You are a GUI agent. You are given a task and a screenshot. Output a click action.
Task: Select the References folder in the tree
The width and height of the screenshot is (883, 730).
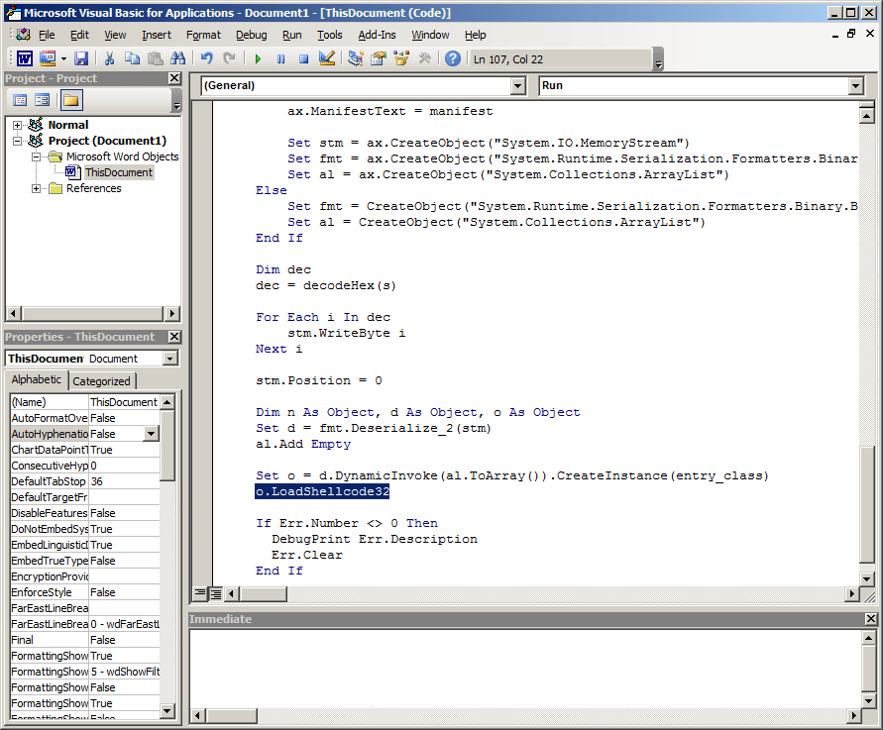(x=93, y=188)
